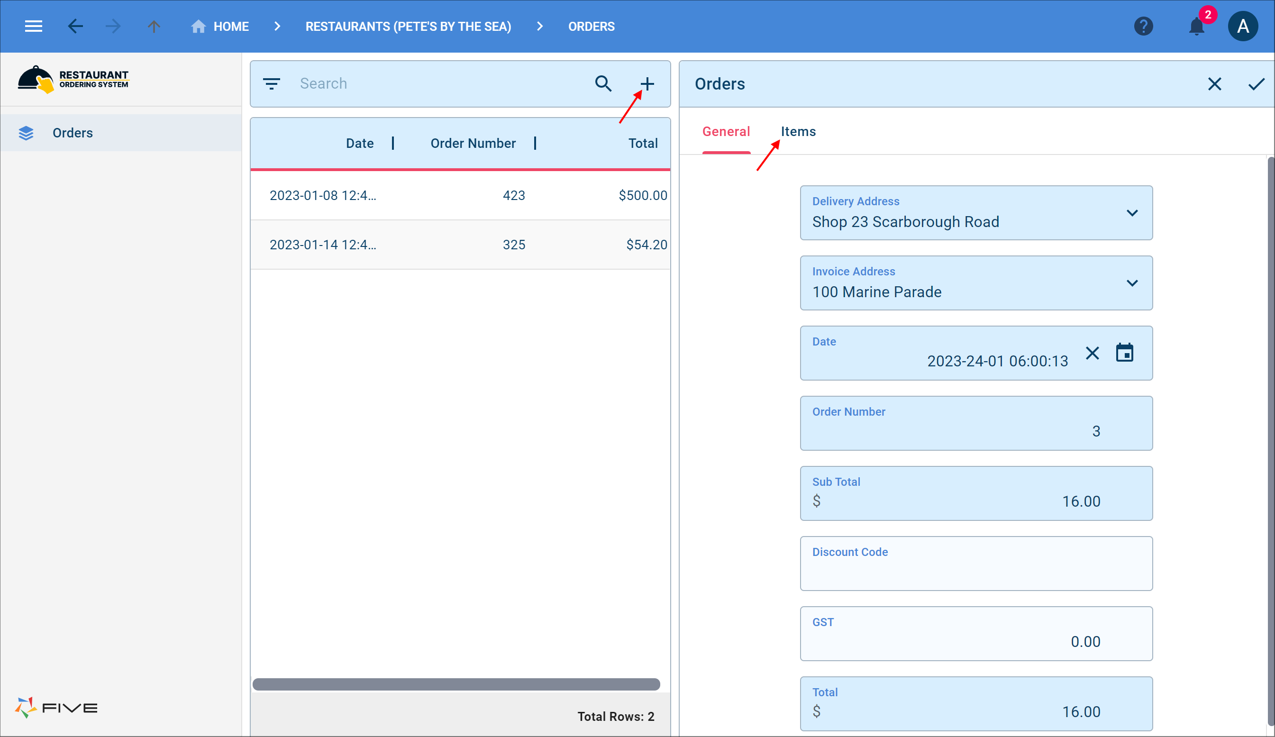
Task: Expand the Delivery Address dropdown
Action: 1132,212
